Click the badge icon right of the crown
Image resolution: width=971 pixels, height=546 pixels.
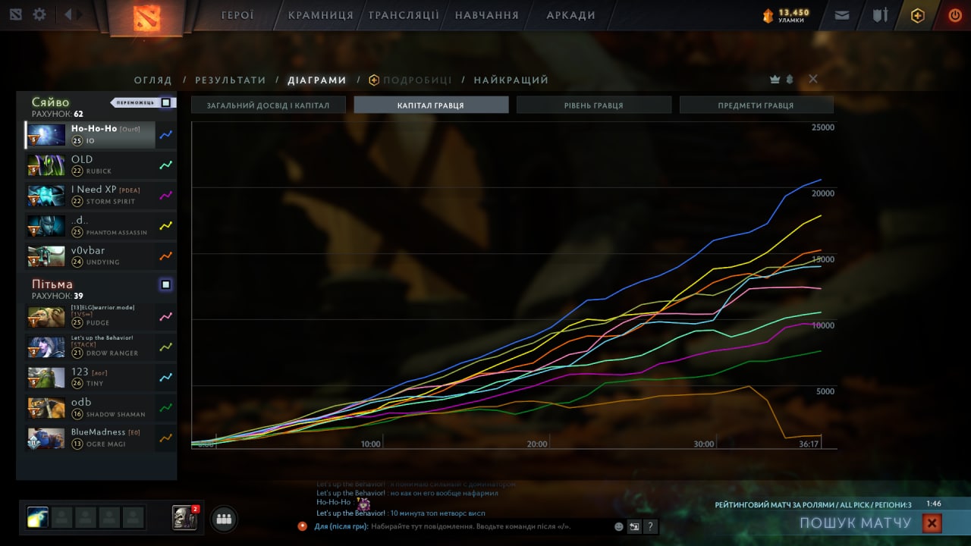(x=789, y=79)
